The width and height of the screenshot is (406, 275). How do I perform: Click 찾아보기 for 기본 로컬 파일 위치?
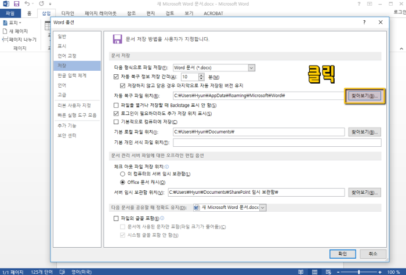(x=365, y=132)
